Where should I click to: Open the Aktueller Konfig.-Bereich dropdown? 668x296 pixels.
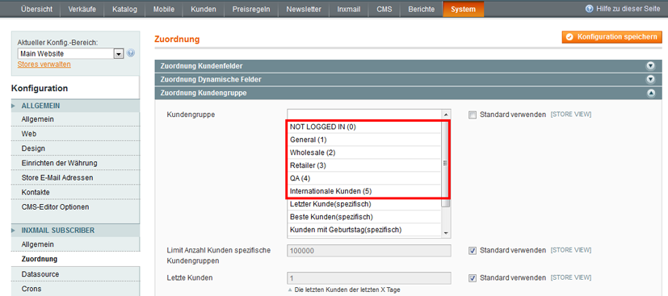(x=70, y=53)
